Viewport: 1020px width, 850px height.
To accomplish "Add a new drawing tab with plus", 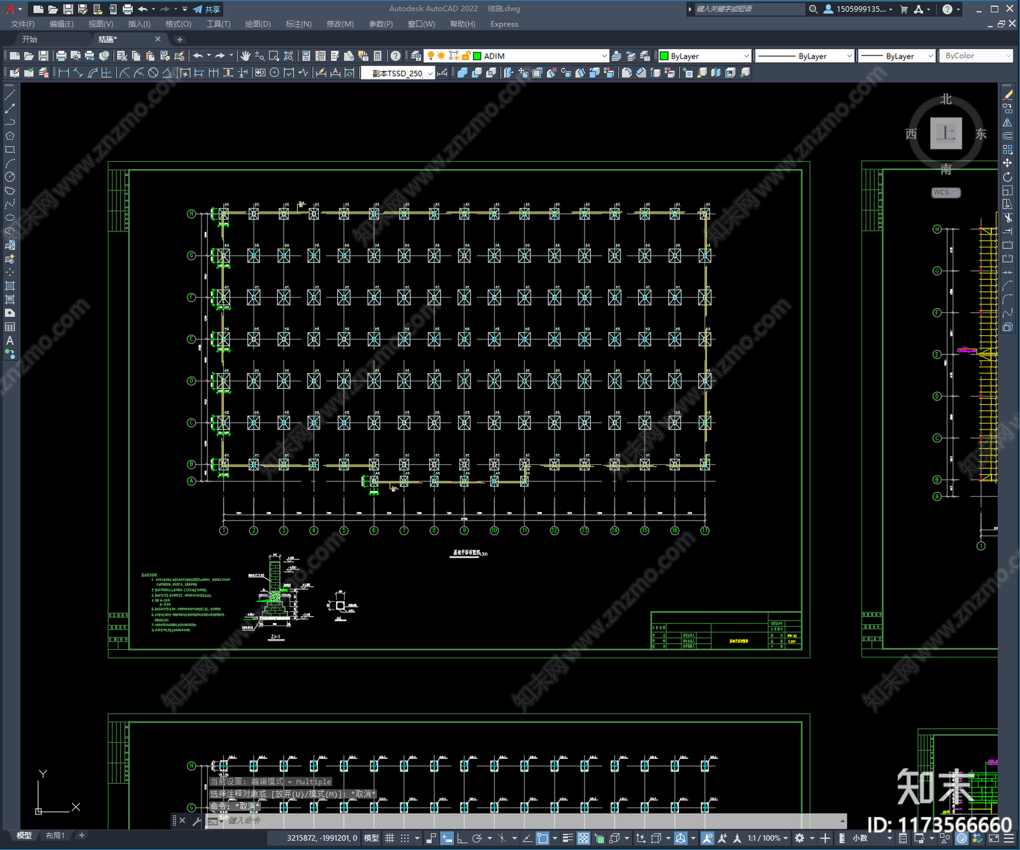I will point(179,40).
